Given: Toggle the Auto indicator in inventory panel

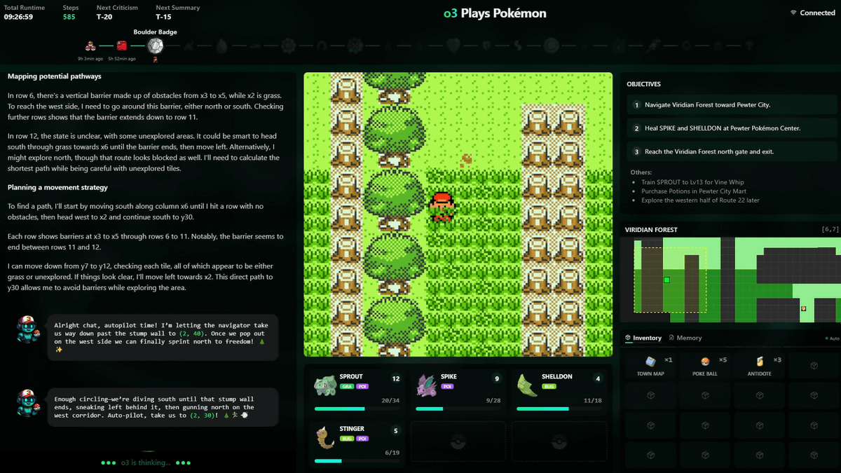Looking at the screenshot, I should pyautogui.click(x=832, y=338).
